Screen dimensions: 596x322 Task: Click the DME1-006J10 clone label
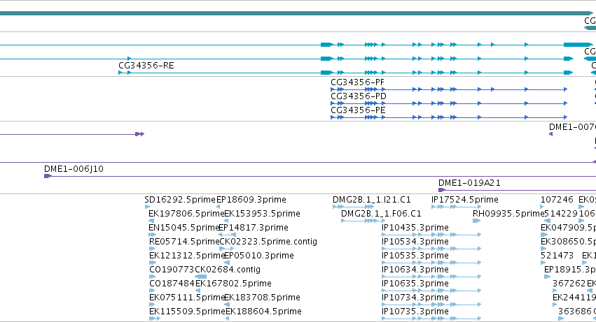click(x=74, y=169)
